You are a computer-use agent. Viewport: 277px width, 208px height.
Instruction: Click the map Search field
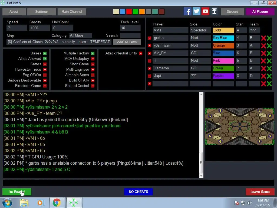tap(130, 35)
